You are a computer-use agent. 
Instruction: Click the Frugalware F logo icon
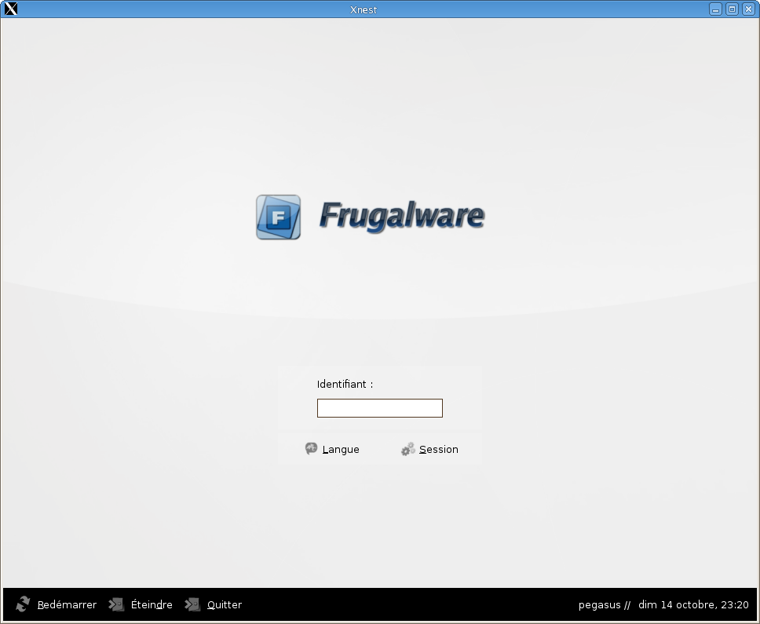(x=278, y=217)
